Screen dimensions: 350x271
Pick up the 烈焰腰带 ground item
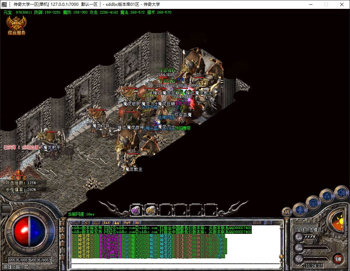pos(182,128)
